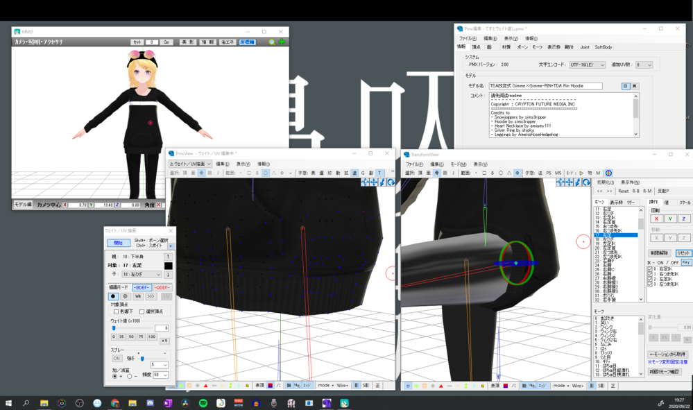This screenshot has height=410, width=693.
Task: Select the plus (add) radio button
Action: tap(115, 376)
